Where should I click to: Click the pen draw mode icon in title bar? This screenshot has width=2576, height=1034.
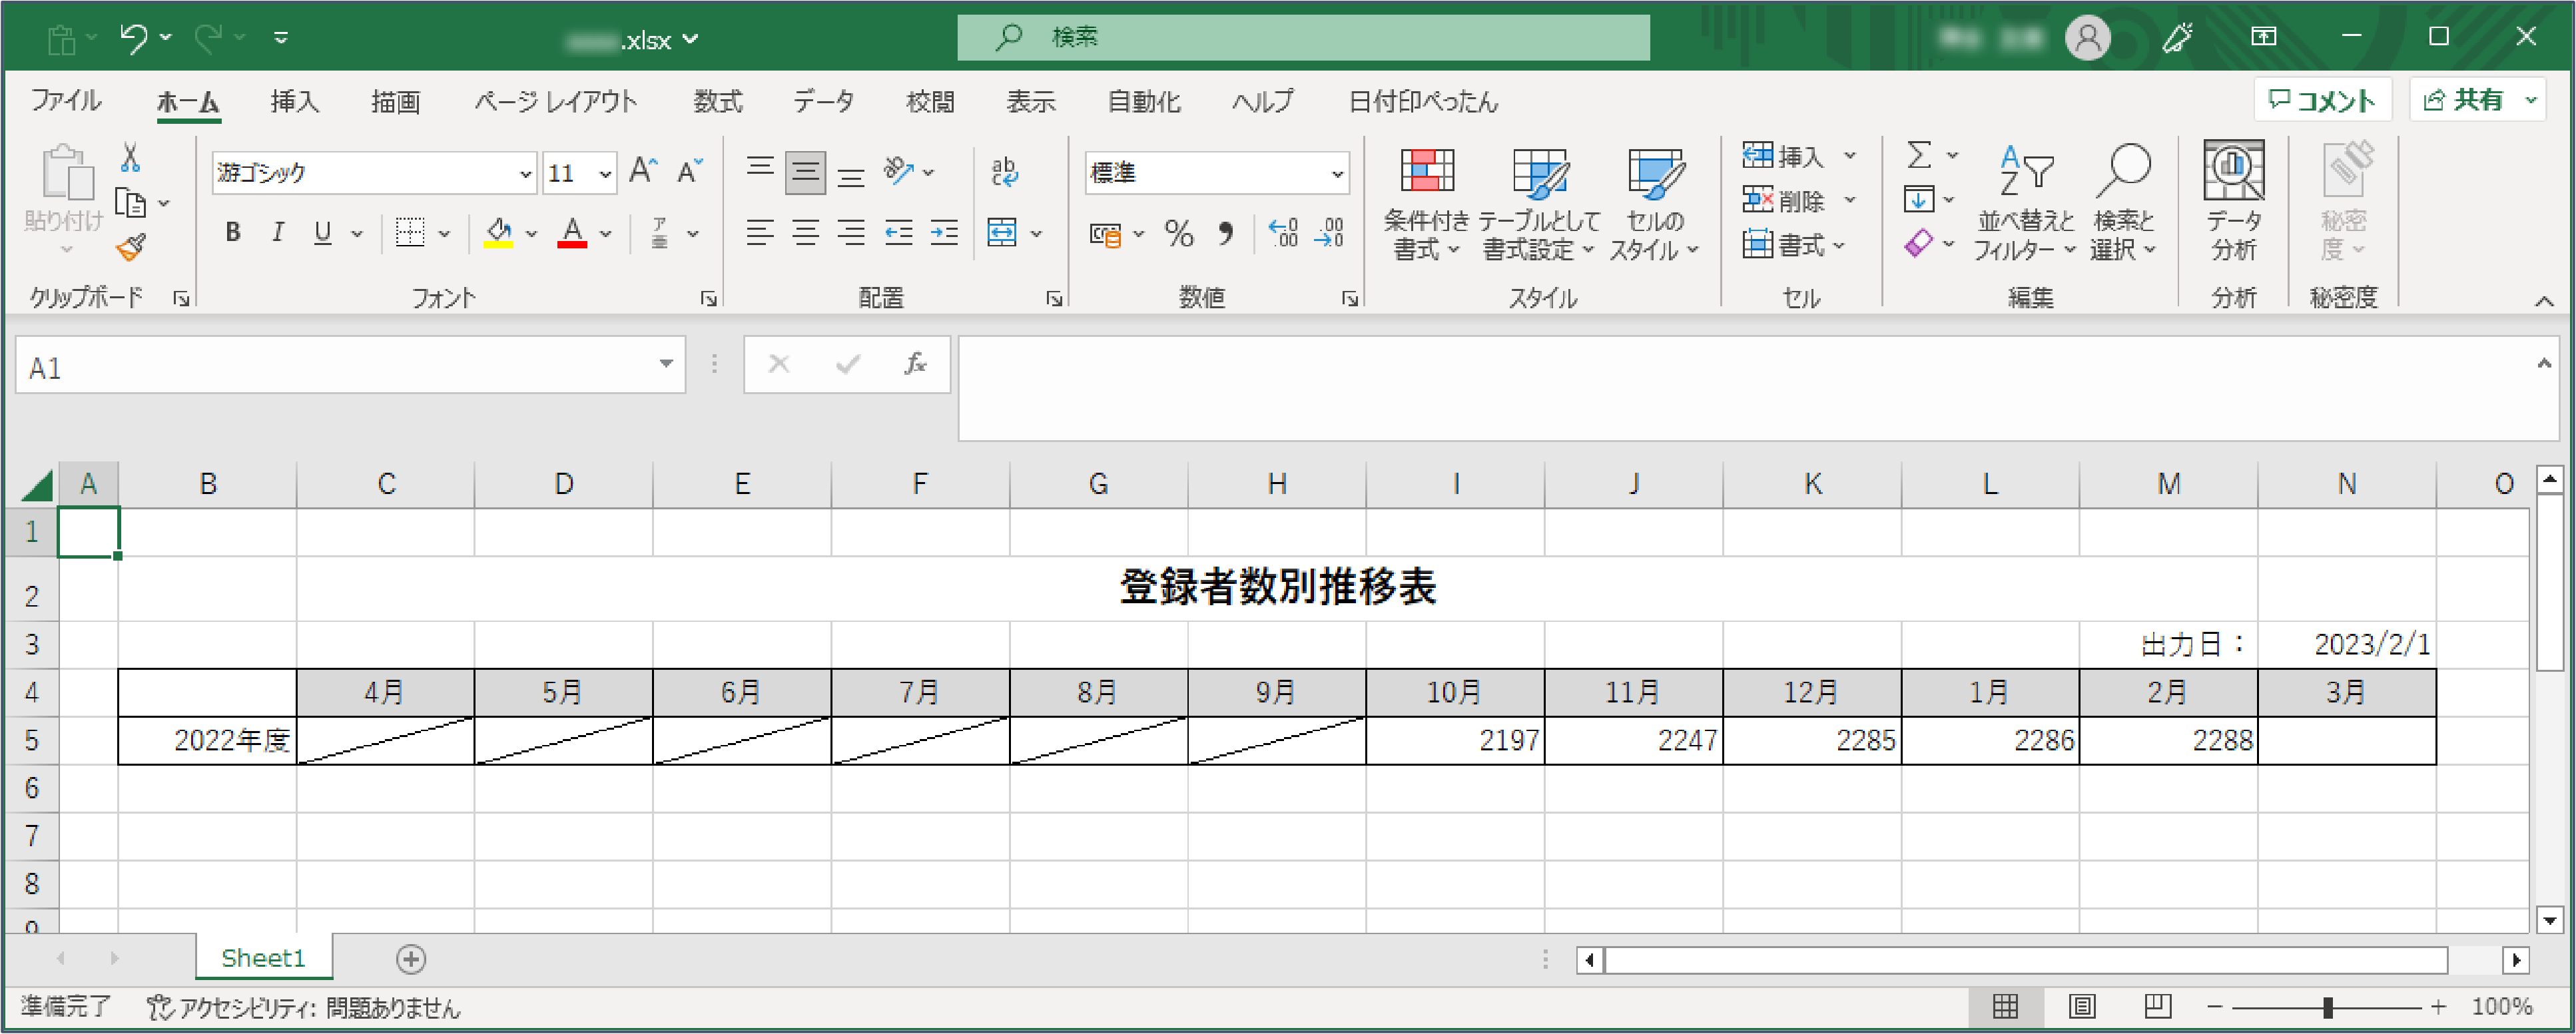click(x=2177, y=38)
